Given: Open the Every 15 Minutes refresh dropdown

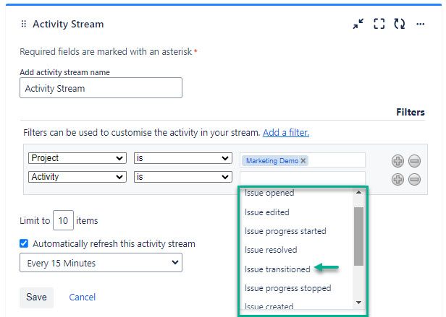Looking at the screenshot, I should click(101, 263).
